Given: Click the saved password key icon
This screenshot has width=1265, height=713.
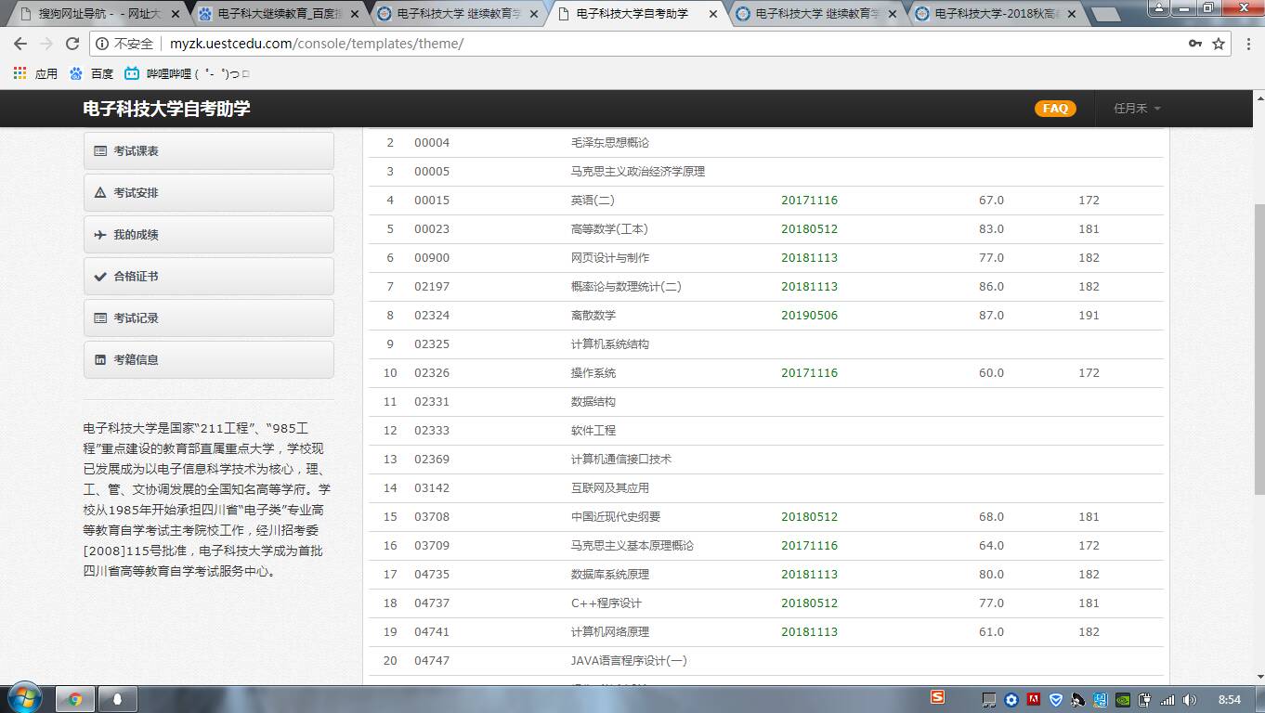Looking at the screenshot, I should [x=1195, y=44].
